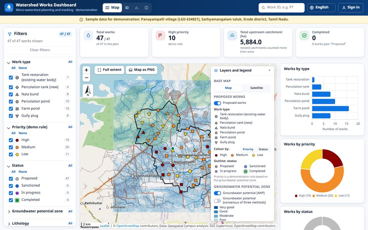This screenshot has width=368, height=230.
Task: Click the Completed check-circle icon
Action: pyautogui.click(x=304, y=35)
